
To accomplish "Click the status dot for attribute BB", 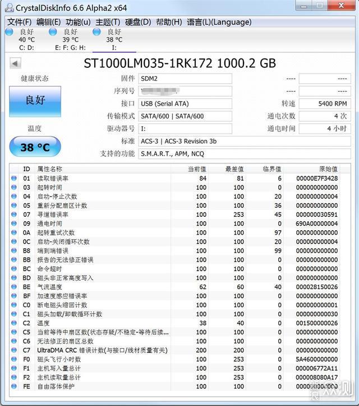I will [x=14, y=259].
